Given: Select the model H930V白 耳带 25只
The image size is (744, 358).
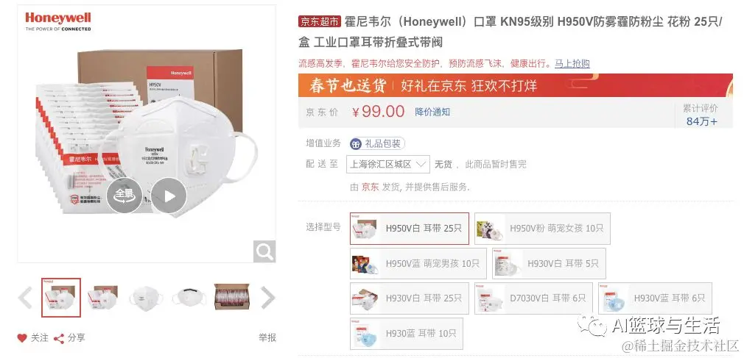Looking at the screenshot, I should tap(410, 298).
